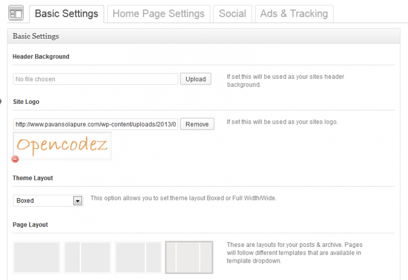The width and height of the screenshot is (408, 280).
Task: Select the two-sidebar page layout
Action: (x=189, y=258)
